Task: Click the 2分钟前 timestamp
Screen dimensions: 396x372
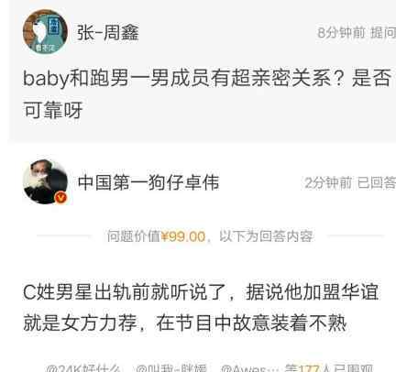Action: click(328, 183)
